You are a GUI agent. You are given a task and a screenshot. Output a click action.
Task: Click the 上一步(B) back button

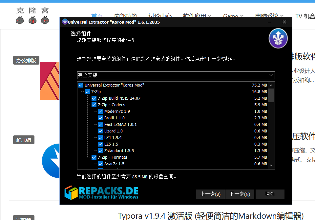[210, 194]
